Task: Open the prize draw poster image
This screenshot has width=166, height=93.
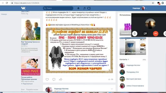Action: (79, 50)
